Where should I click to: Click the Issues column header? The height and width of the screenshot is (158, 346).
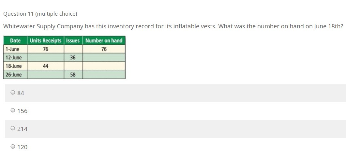pos(73,41)
